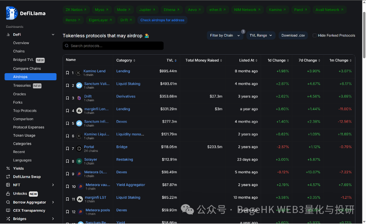
Task: Open the Jupiter airdrop link
Action: click(147, 10)
